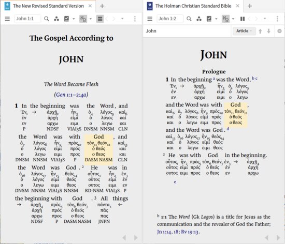The height and width of the screenshot is (244, 285).
Task: Open the Holman panel hamburger menu
Action: tap(150, 19)
